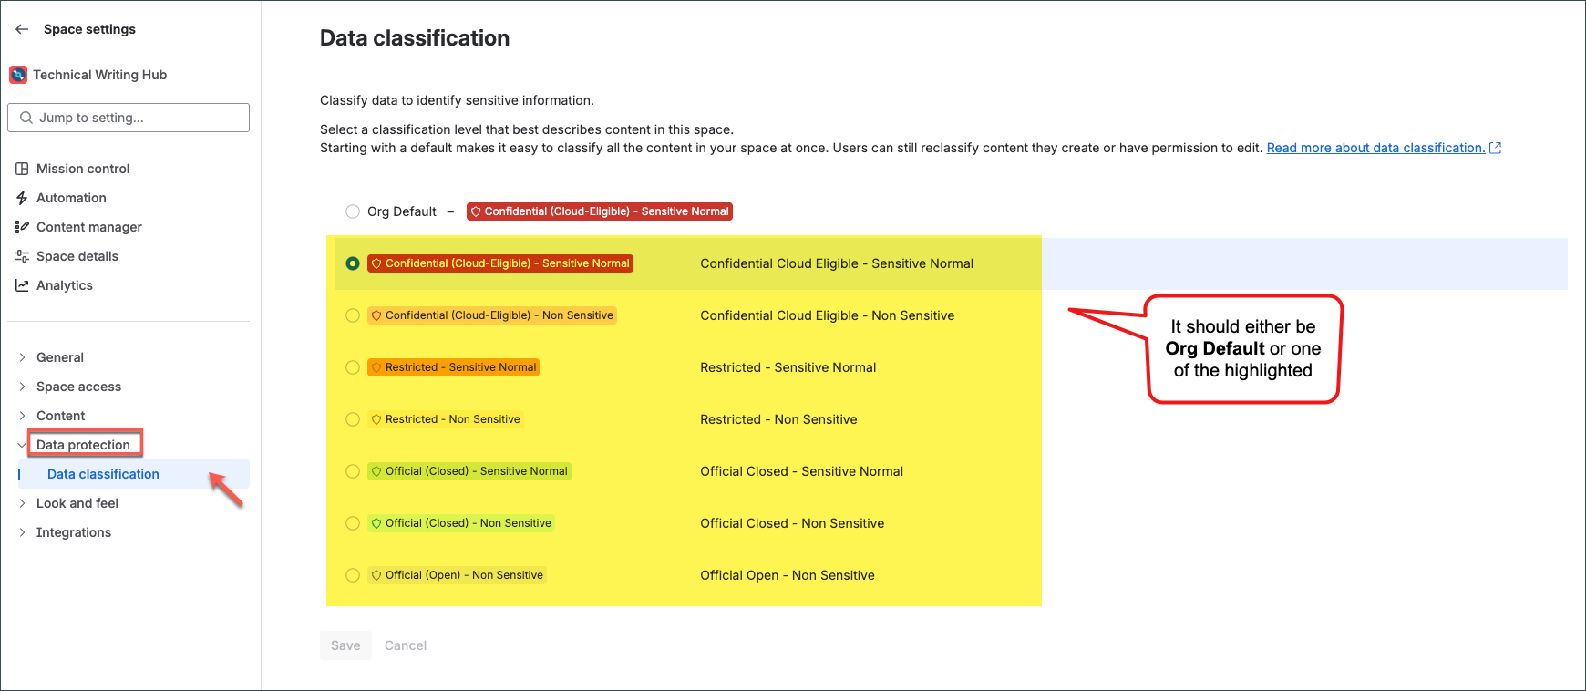The height and width of the screenshot is (691, 1586).
Task: Expand the Space access section chevron
Action: coord(22,387)
